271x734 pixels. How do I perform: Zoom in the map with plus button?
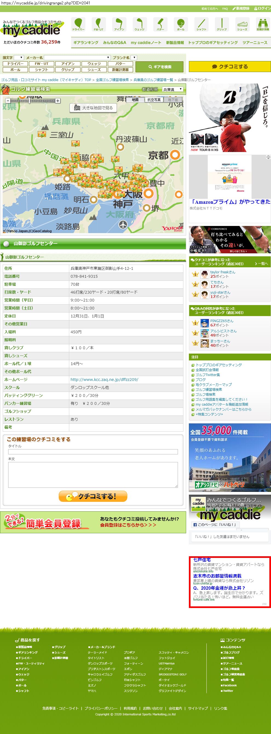point(58,101)
